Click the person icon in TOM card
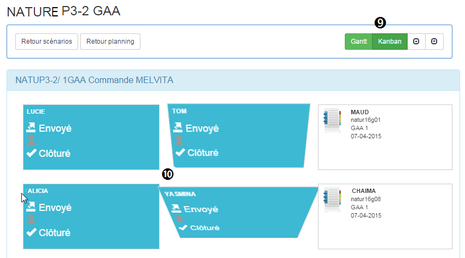465x258 pixels. coord(179,140)
